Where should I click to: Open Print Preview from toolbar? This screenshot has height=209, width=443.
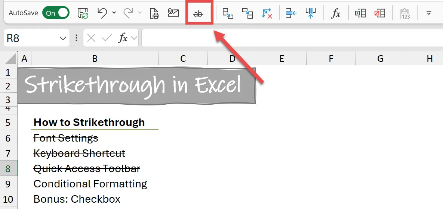154,13
